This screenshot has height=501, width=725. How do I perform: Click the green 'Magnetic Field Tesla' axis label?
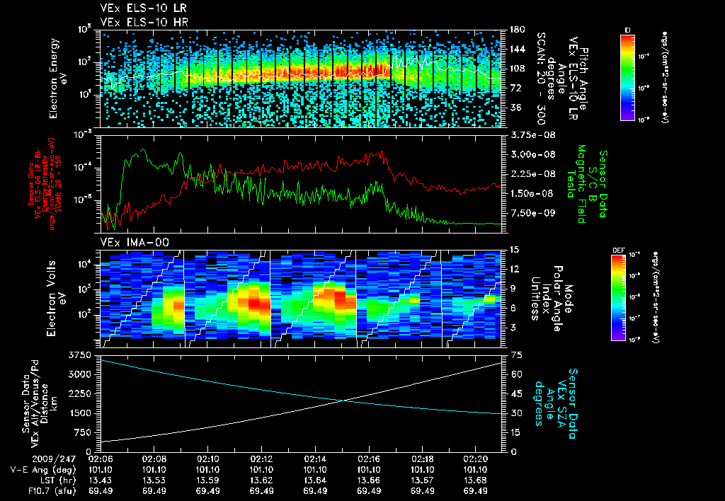tap(576, 184)
